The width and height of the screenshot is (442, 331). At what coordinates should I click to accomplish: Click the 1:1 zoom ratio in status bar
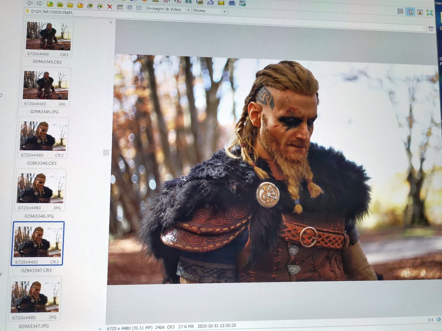[431, 320]
